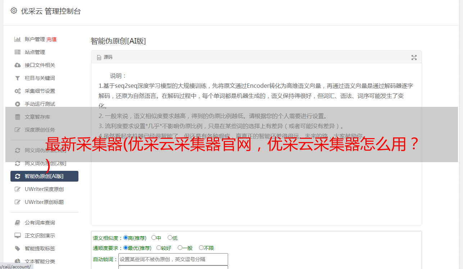Select 语义相似度 中 radio
This screenshot has height=269, width=463.
click(154, 238)
